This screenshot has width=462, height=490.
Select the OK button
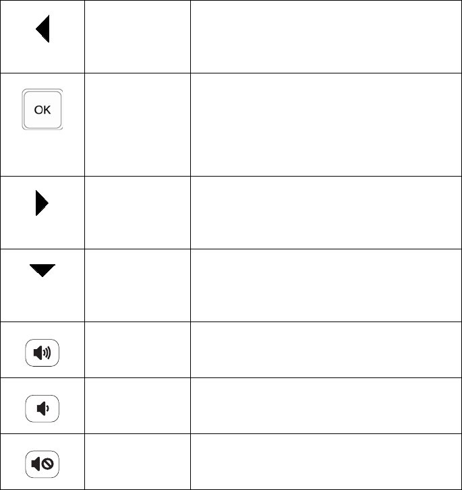pos(42,109)
